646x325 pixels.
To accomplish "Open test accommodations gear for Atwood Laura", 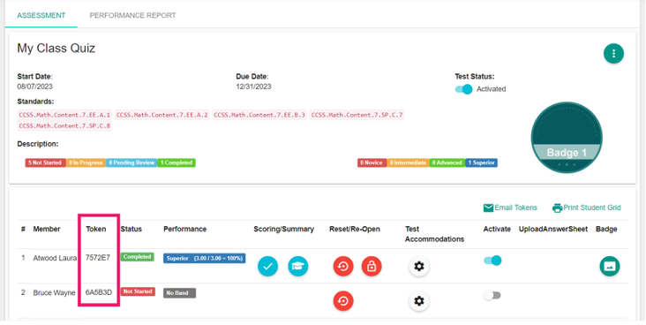I will point(419,266).
